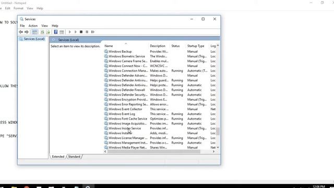Screen dimensions: 334x188
Task: Toggle the console tree toolbar icon
Action: (34, 32)
